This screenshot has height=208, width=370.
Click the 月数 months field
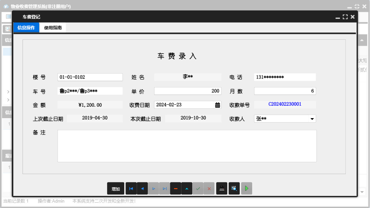(x=285, y=91)
